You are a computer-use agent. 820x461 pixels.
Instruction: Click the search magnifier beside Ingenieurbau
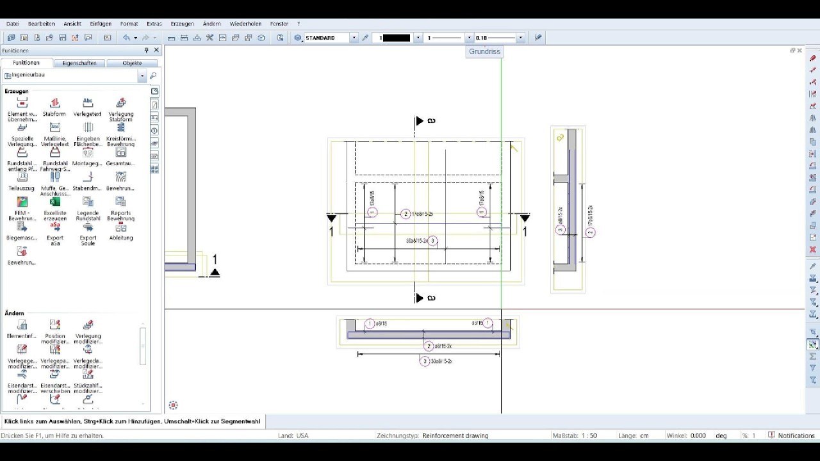tap(153, 76)
